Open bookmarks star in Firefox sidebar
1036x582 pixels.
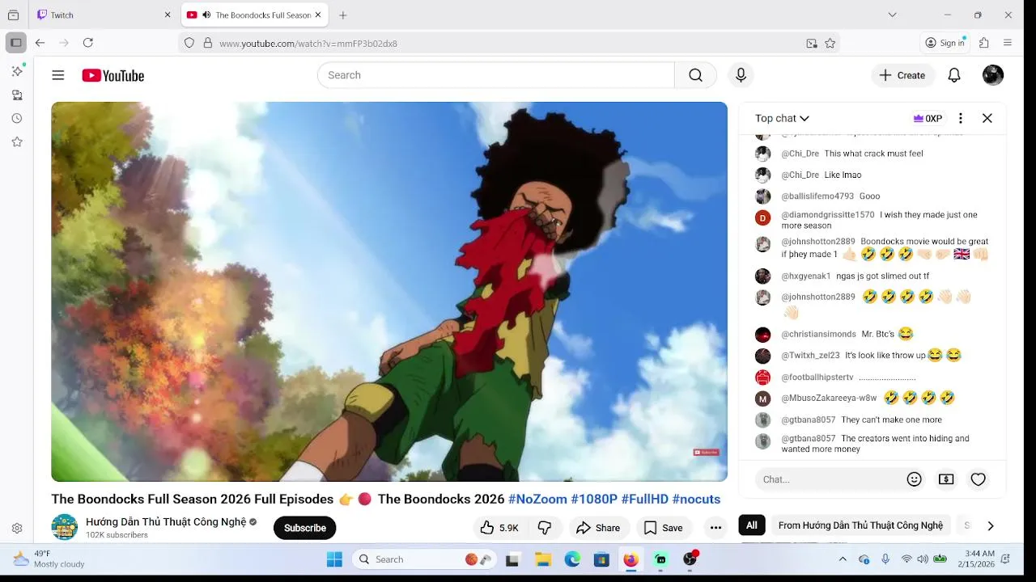tap(17, 141)
